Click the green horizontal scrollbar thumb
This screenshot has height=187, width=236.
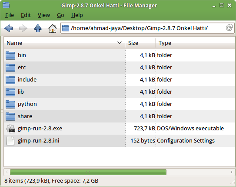click(x=88, y=172)
